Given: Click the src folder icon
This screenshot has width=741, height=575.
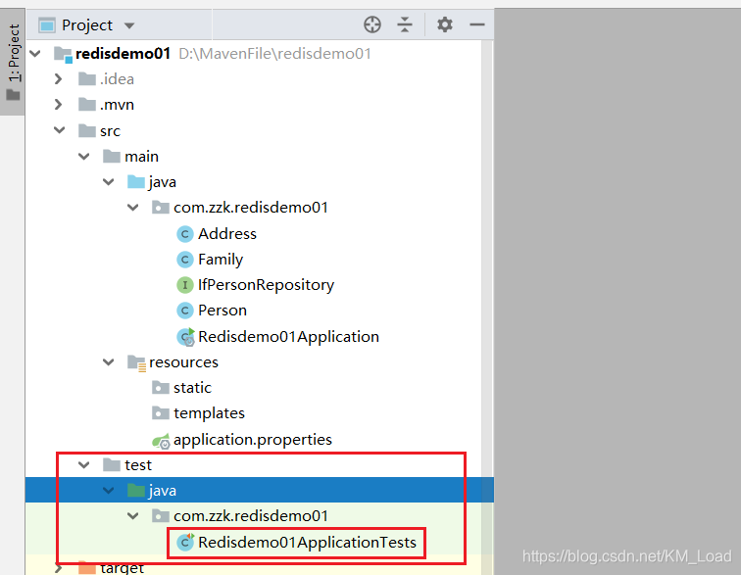Looking at the screenshot, I should (x=87, y=130).
